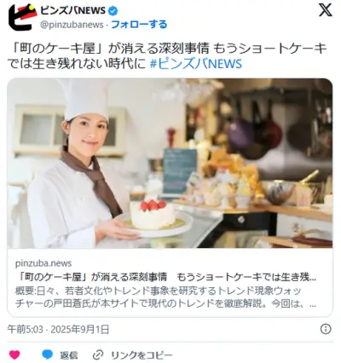Open the #ピンズバNEWS hashtag

coord(196,64)
